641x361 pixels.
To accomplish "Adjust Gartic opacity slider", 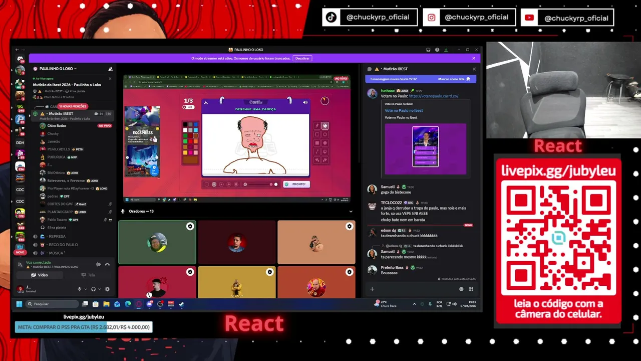I will pyautogui.click(x=260, y=184).
